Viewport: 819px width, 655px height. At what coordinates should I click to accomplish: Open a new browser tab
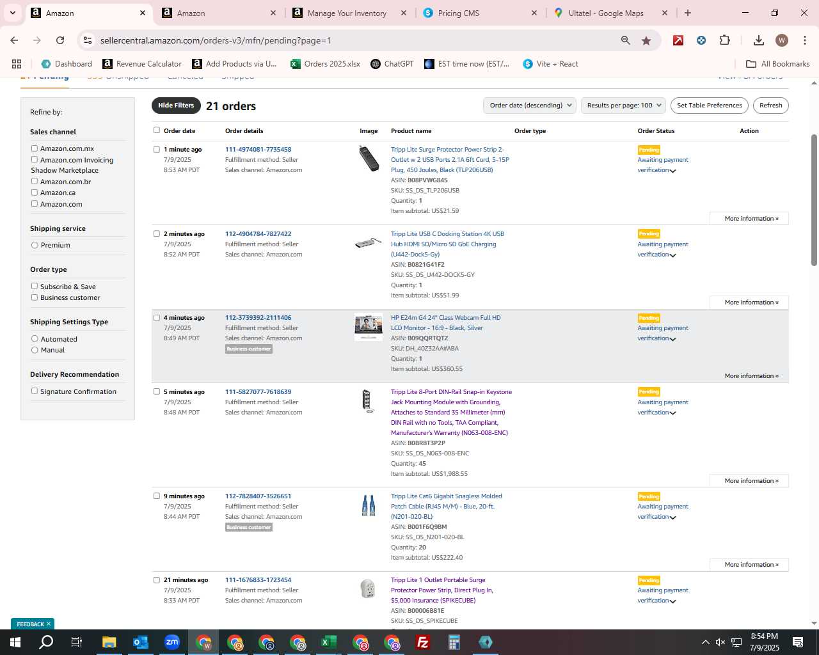click(688, 13)
